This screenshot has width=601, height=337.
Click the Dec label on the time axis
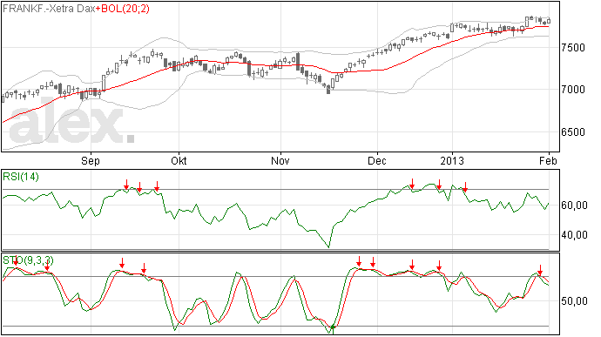pyautogui.click(x=377, y=160)
